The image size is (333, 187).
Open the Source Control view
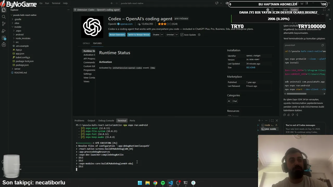pos(4,24)
